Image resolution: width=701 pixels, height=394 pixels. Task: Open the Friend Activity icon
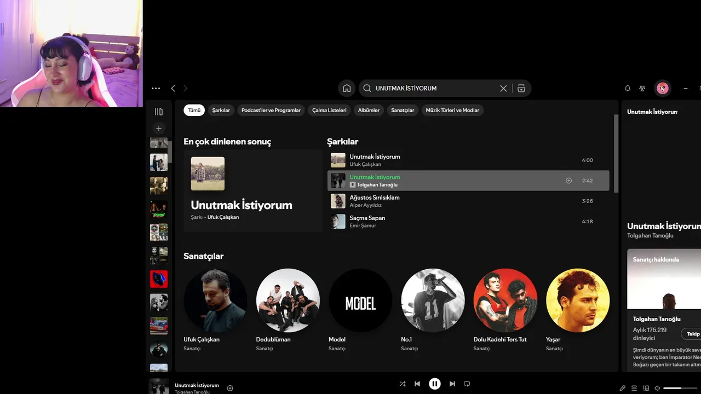[642, 88]
